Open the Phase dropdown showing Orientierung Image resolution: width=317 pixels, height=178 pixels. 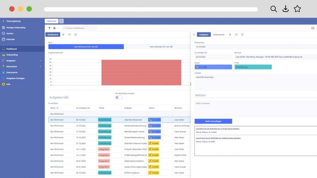pos(253,67)
